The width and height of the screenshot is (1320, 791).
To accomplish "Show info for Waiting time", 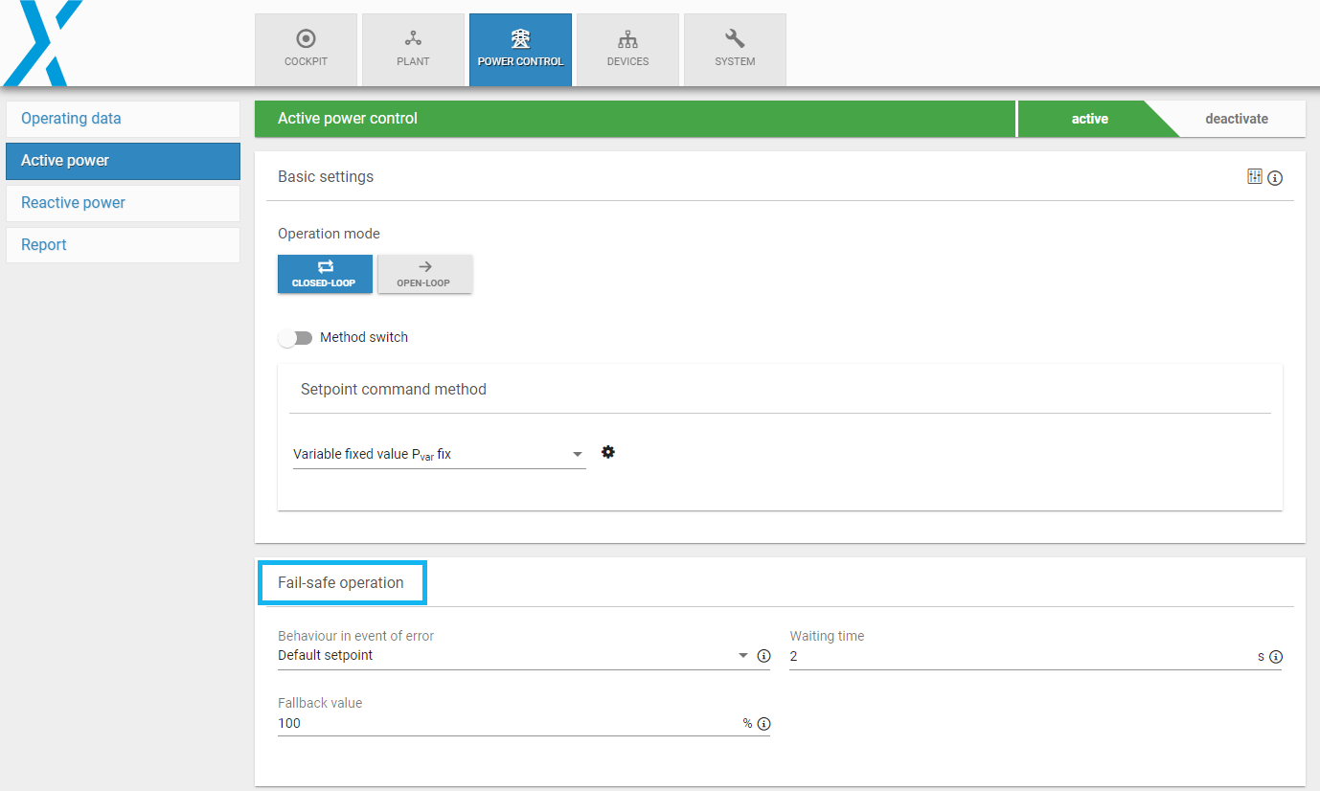I will pyautogui.click(x=1275, y=657).
